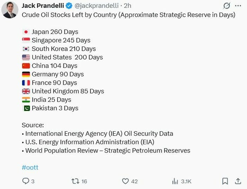Click the United Kingdom flag emoji

pyautogui.click(x=26, y=91)
